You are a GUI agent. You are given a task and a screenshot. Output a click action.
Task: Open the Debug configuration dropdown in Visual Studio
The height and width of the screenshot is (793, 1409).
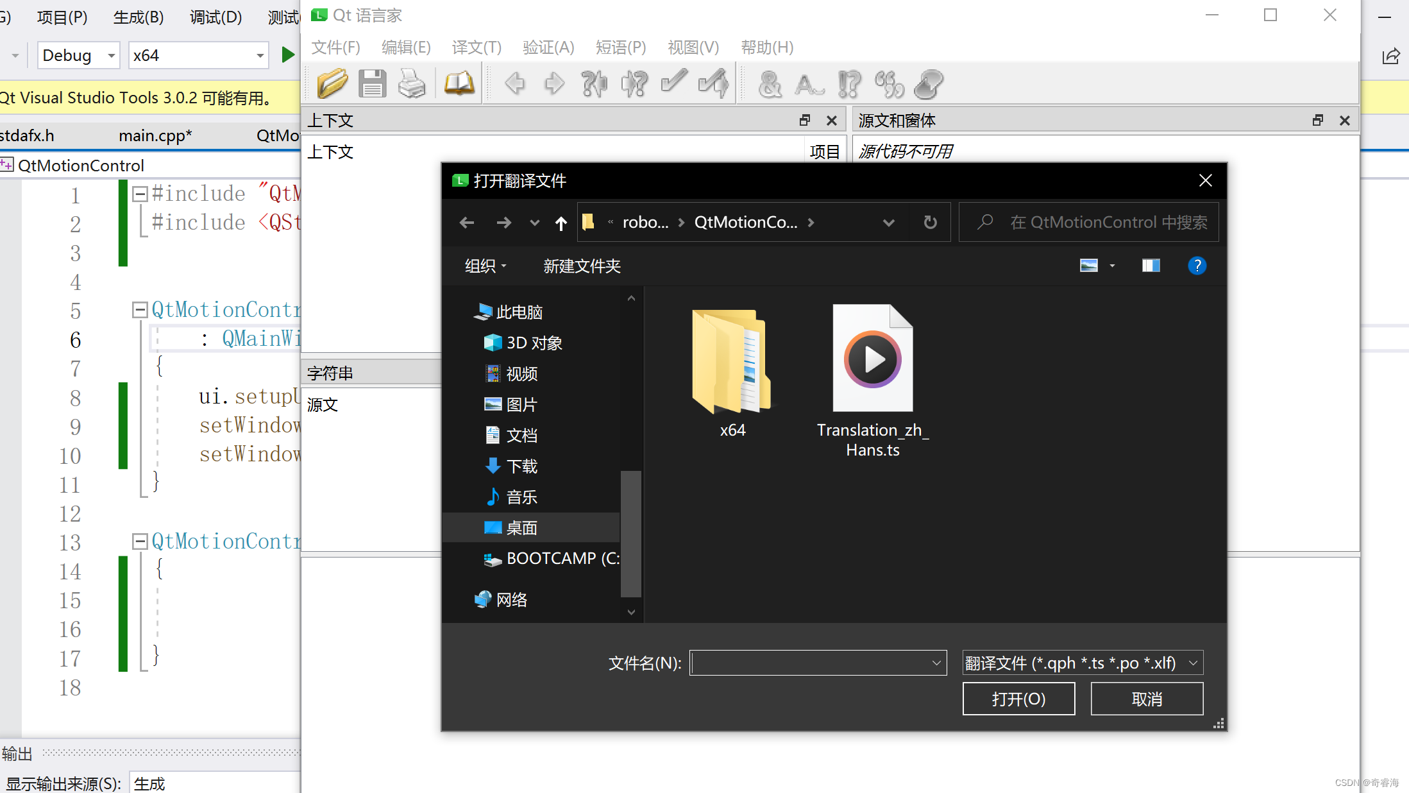click(79, 56)
